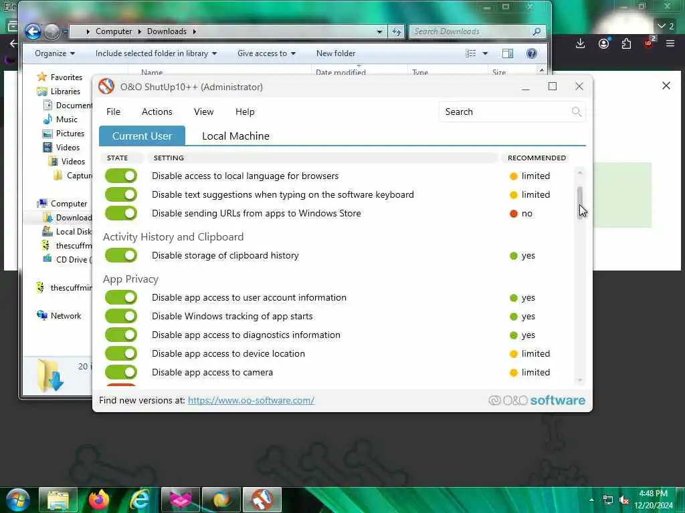Click the ShutUp10++ list scrollbar thumb
The width and height of the screenshot is (685, 513).
[x=580, y=203]
